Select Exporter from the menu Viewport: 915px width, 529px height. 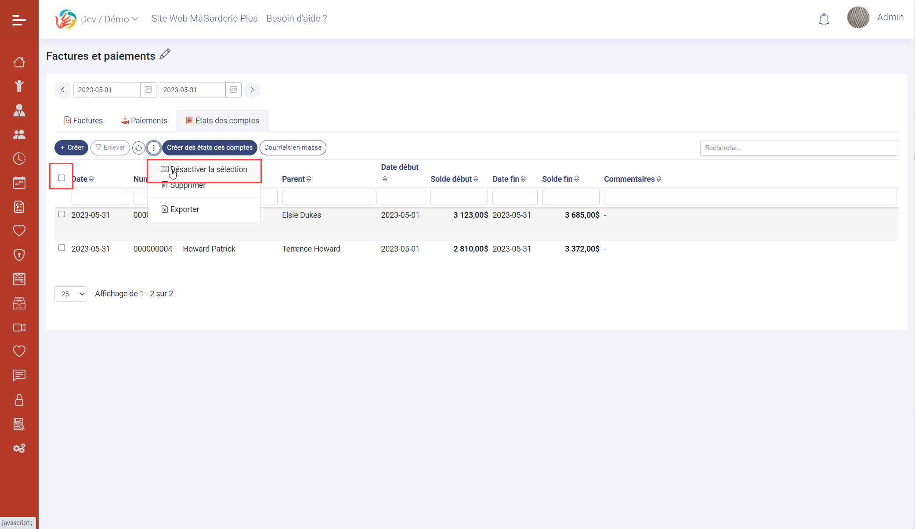click(184, 209)
